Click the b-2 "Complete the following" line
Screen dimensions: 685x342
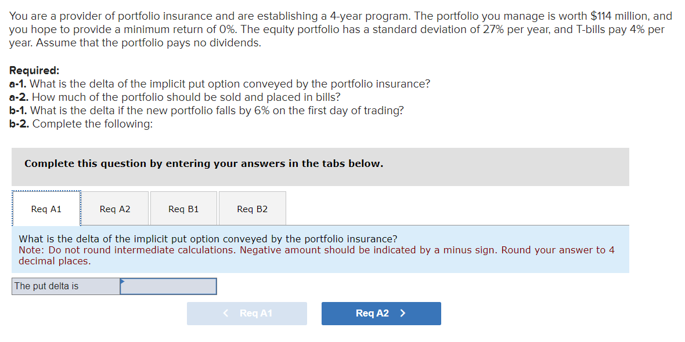pyautogui.click(x=81, y=124)
